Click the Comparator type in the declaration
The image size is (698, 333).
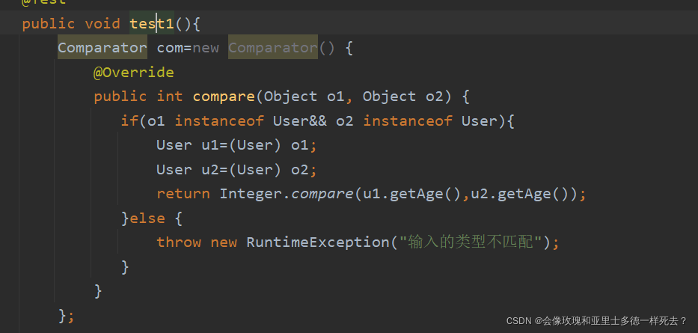click(102, 48)
